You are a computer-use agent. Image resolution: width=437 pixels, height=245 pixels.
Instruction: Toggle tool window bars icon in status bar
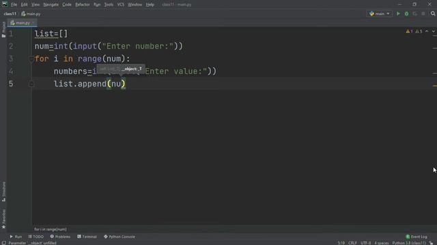[3, 243]
